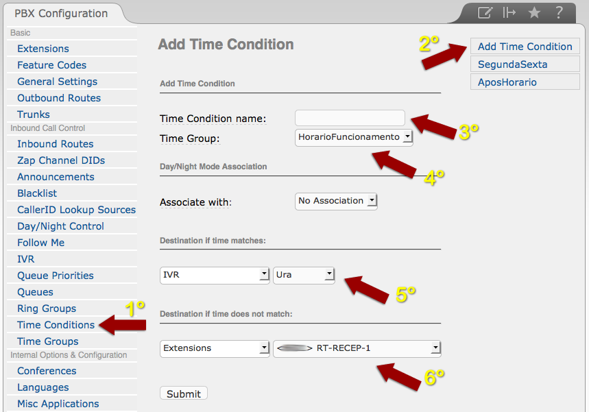Open help with the question mark icon
Screen dimensions: 589x412
click(560, 12)
